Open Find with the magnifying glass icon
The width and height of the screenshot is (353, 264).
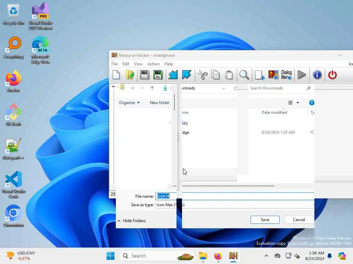click(x=244, y=75)
